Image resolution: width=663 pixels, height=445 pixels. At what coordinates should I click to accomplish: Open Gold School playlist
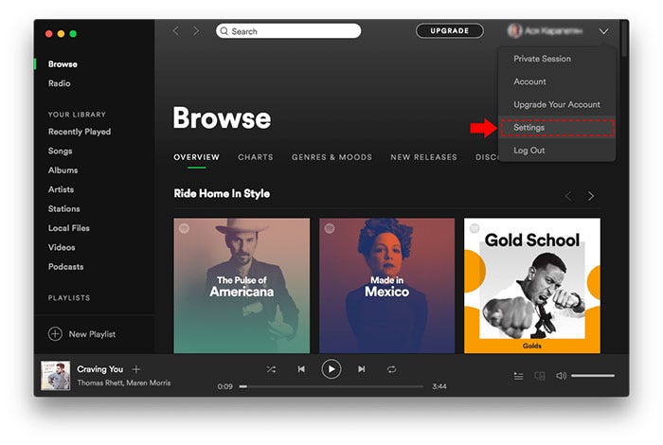pyautogui.click(x=532, y=285)
